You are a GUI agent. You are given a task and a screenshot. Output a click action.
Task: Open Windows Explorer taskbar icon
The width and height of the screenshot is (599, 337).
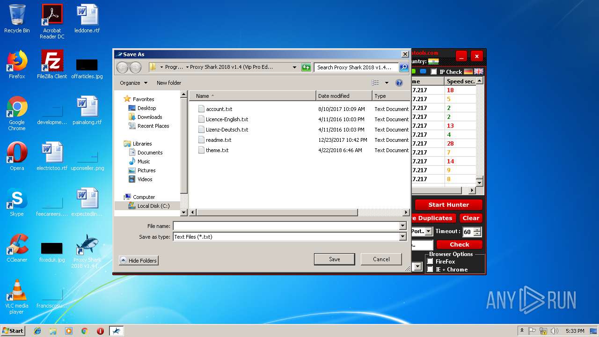coord(53,331)
